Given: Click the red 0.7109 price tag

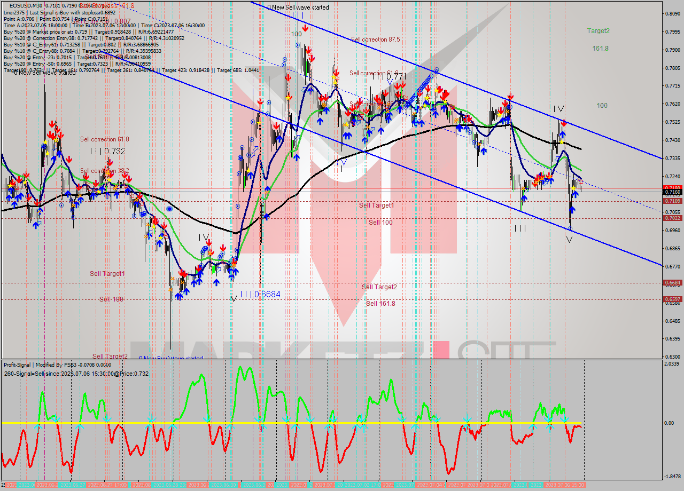Looking at the screenshot, I should [672, 201].
